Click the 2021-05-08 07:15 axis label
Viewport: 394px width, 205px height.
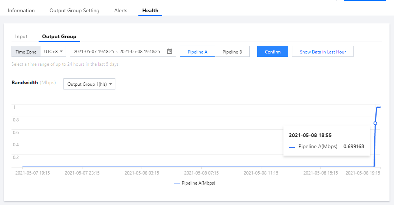pyautogui.click(x=201, y=173)
